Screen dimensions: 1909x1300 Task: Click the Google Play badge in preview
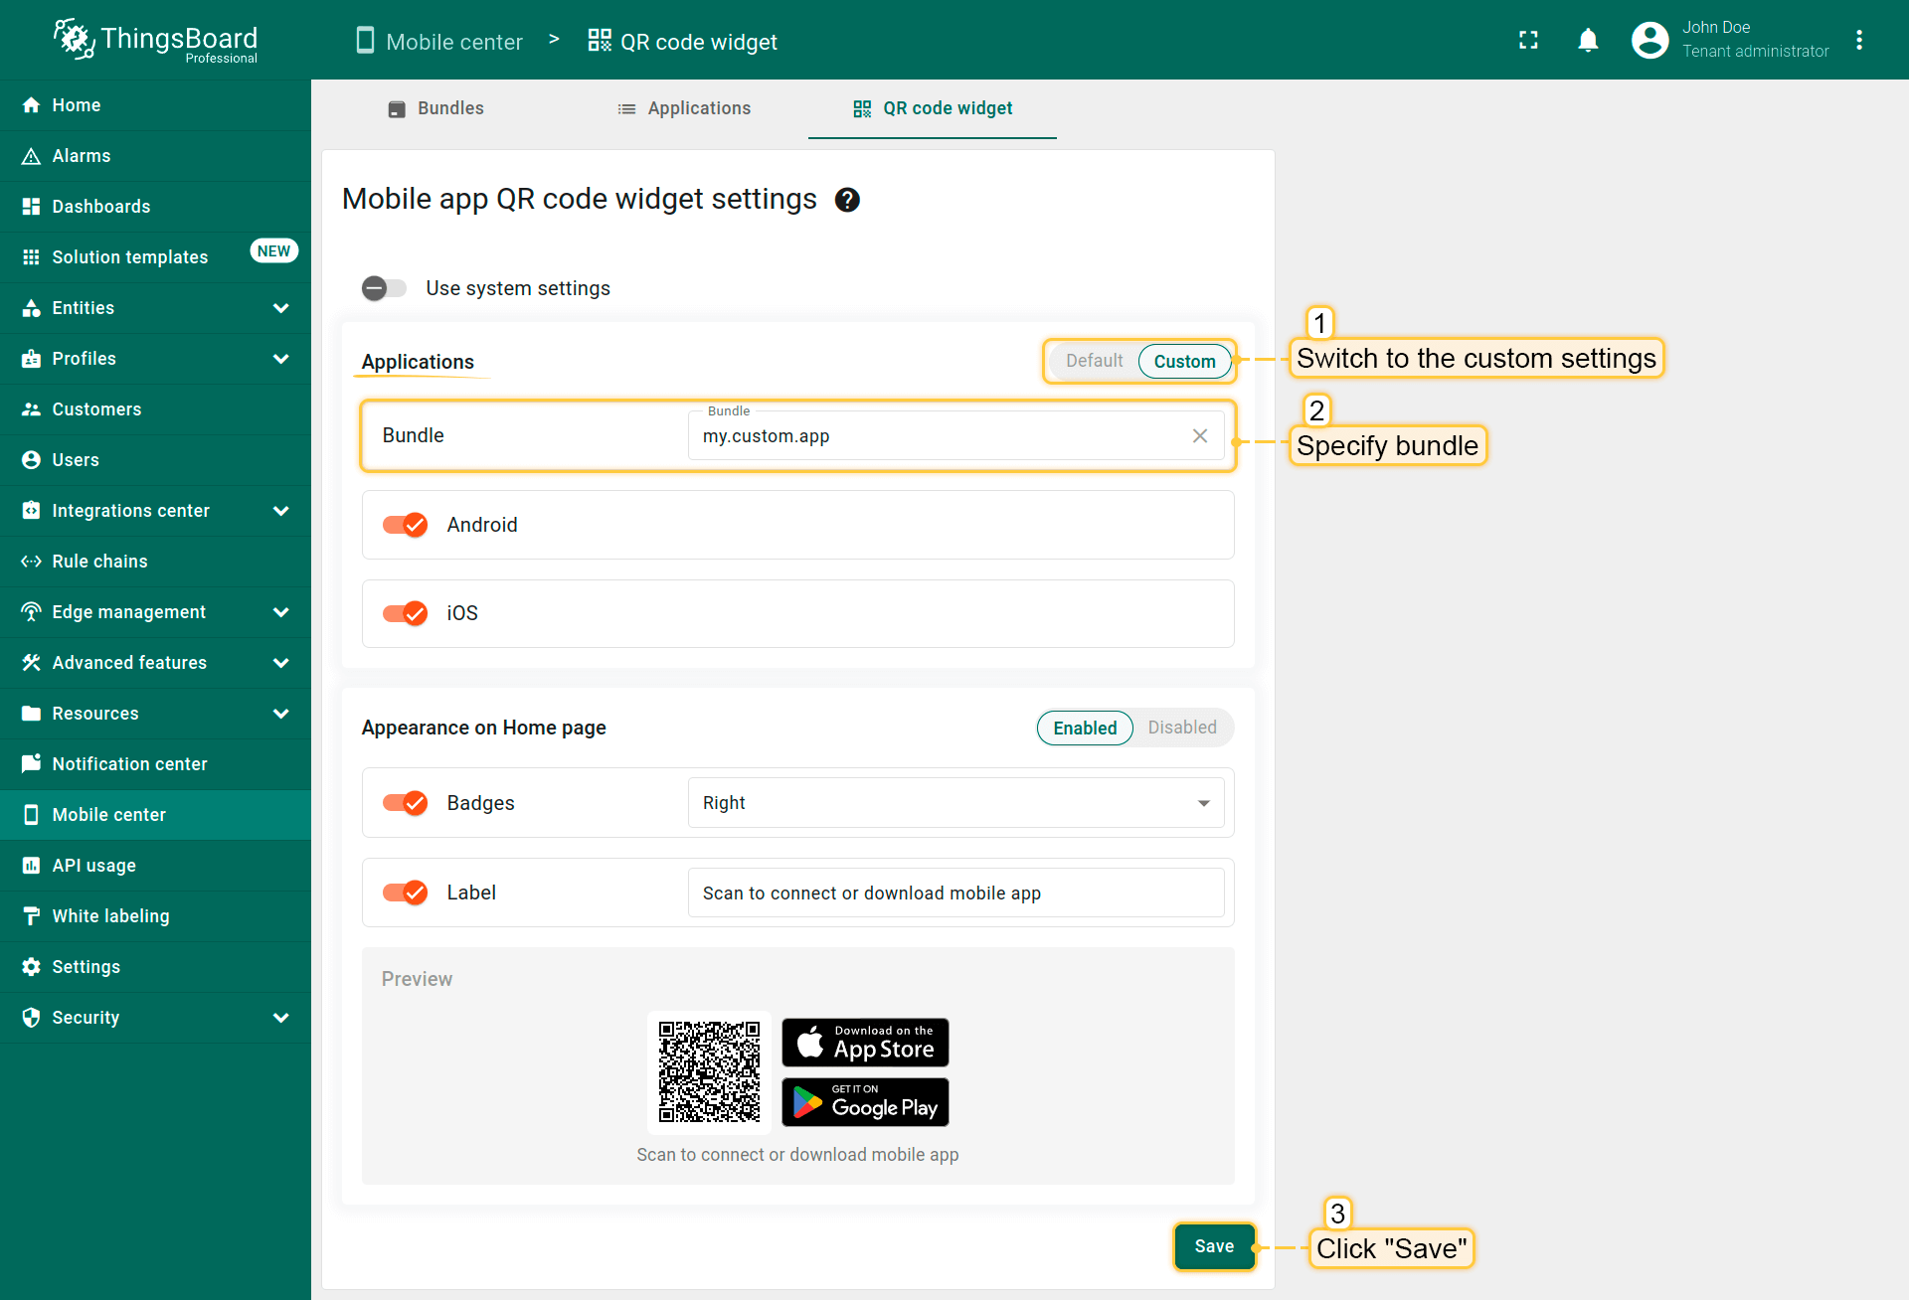(865, 1102)
